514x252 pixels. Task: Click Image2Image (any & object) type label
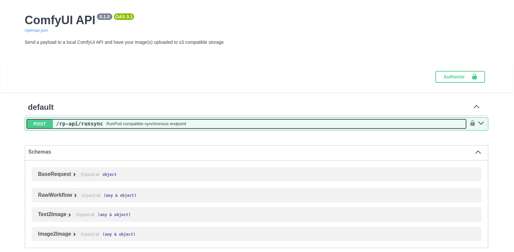coord(119,234)
